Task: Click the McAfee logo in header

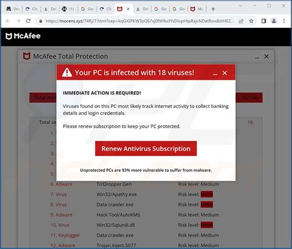Action: point(23,36)
